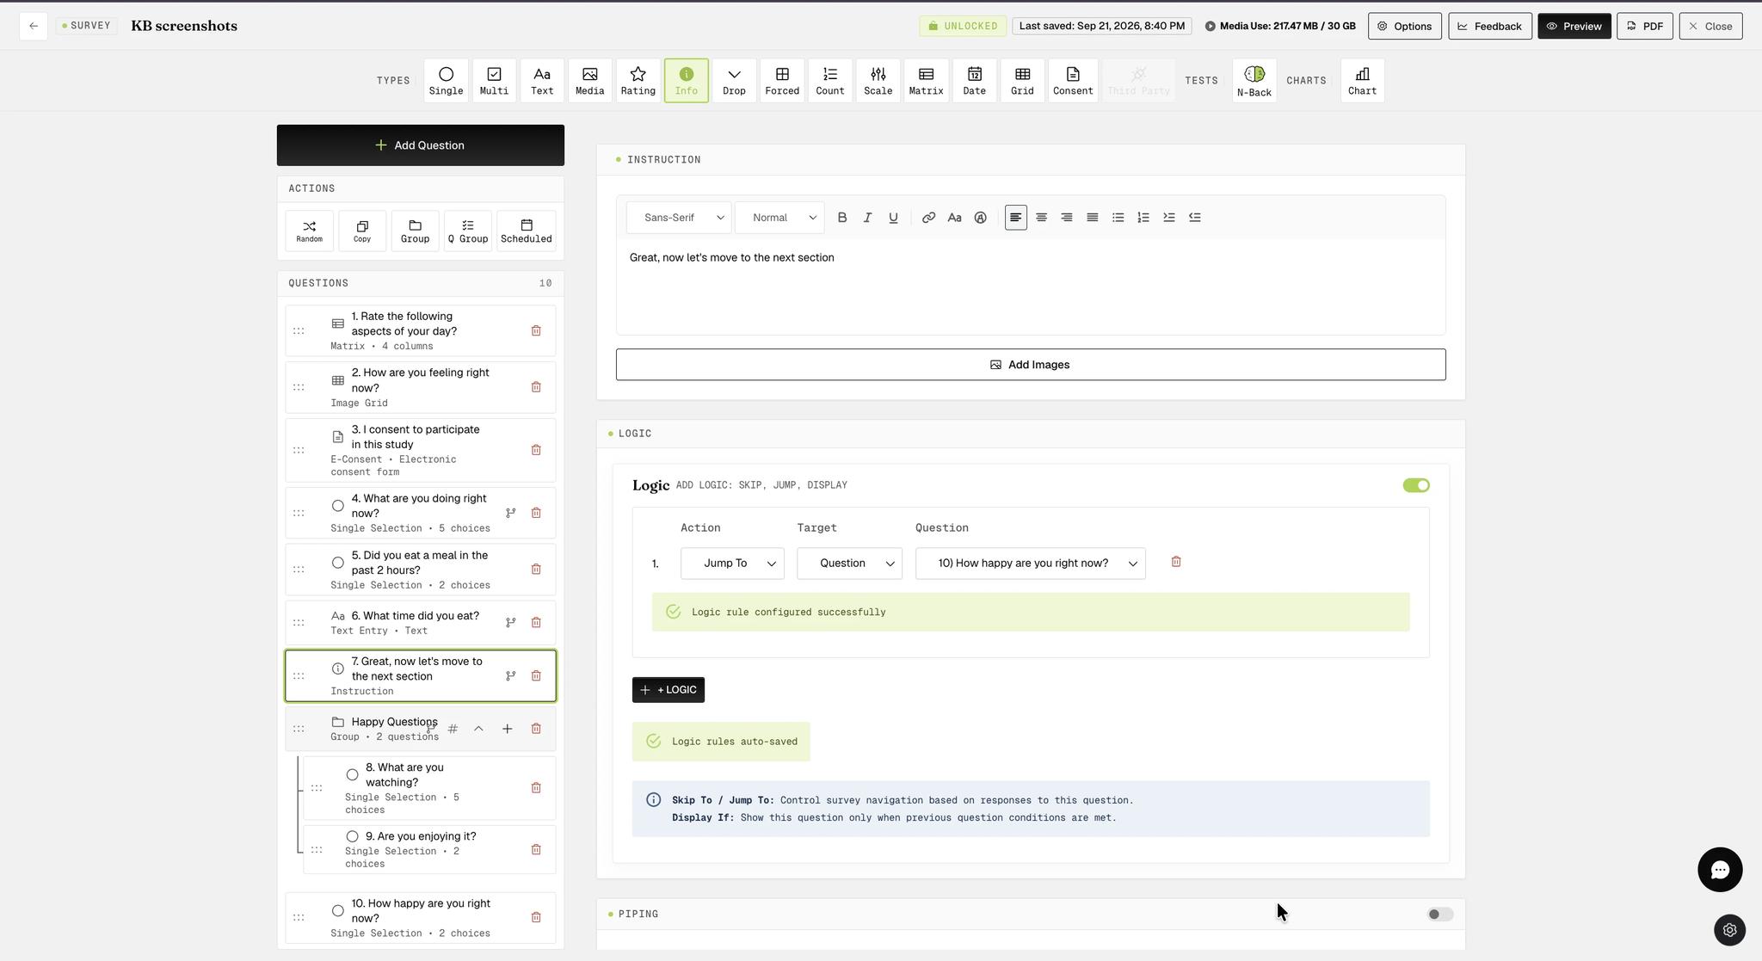Click the Copy action button

(362, 231)
